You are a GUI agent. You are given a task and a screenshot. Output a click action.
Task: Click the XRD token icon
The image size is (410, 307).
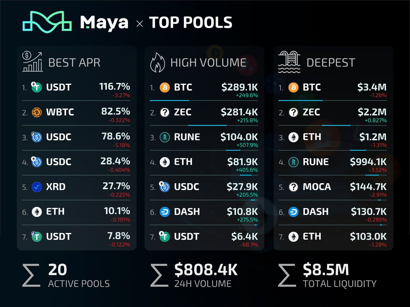(36, 187)
